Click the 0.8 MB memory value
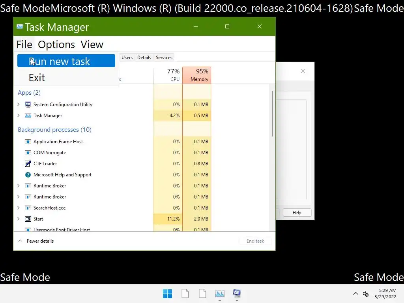404x303 pixels. (201, 164)
